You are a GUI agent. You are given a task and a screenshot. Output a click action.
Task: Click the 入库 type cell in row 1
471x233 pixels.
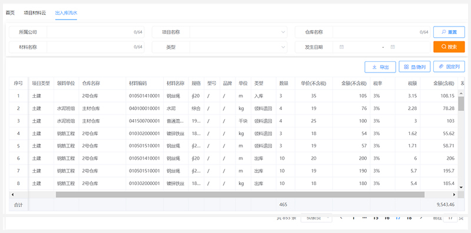click(x=258, y=96)
